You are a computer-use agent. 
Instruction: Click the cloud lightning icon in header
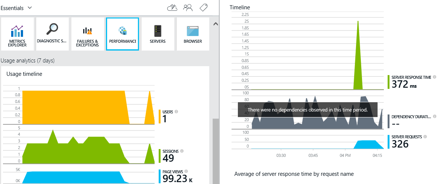(172, 8)
